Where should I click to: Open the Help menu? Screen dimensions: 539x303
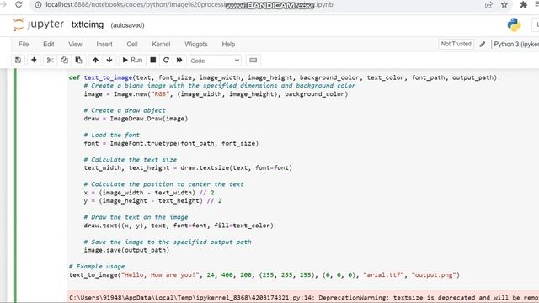[228, 44]
